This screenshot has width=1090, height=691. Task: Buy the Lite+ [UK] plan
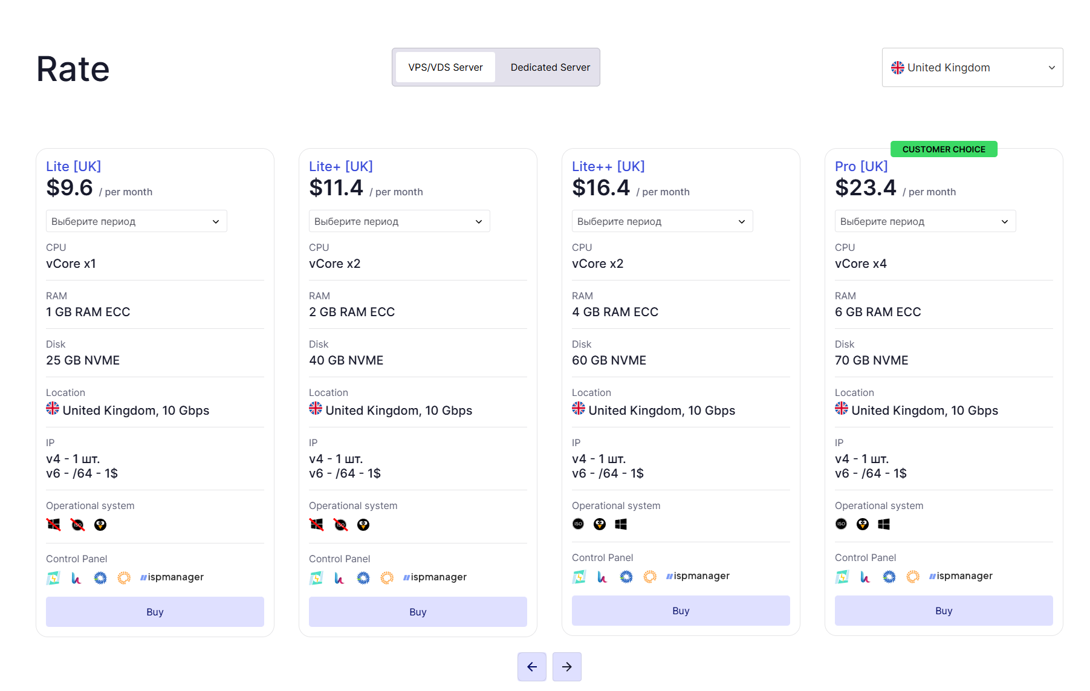[x=418, y=611]
